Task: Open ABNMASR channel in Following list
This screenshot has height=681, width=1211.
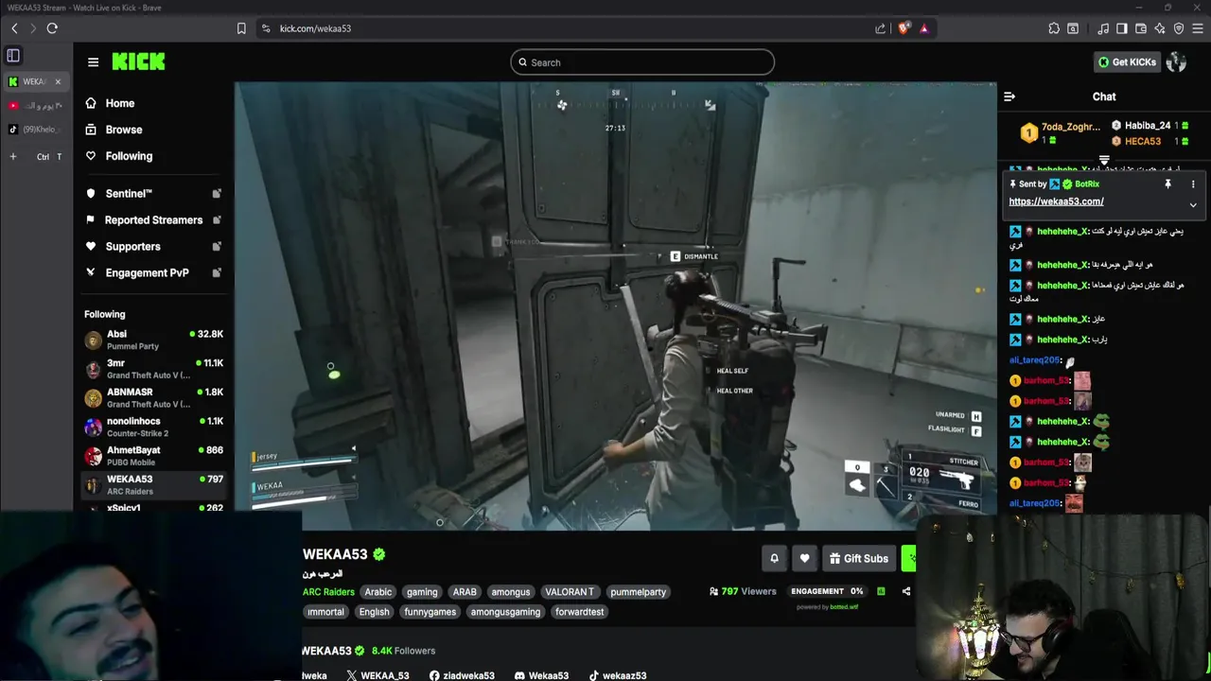Action: [x=153, y=398]
